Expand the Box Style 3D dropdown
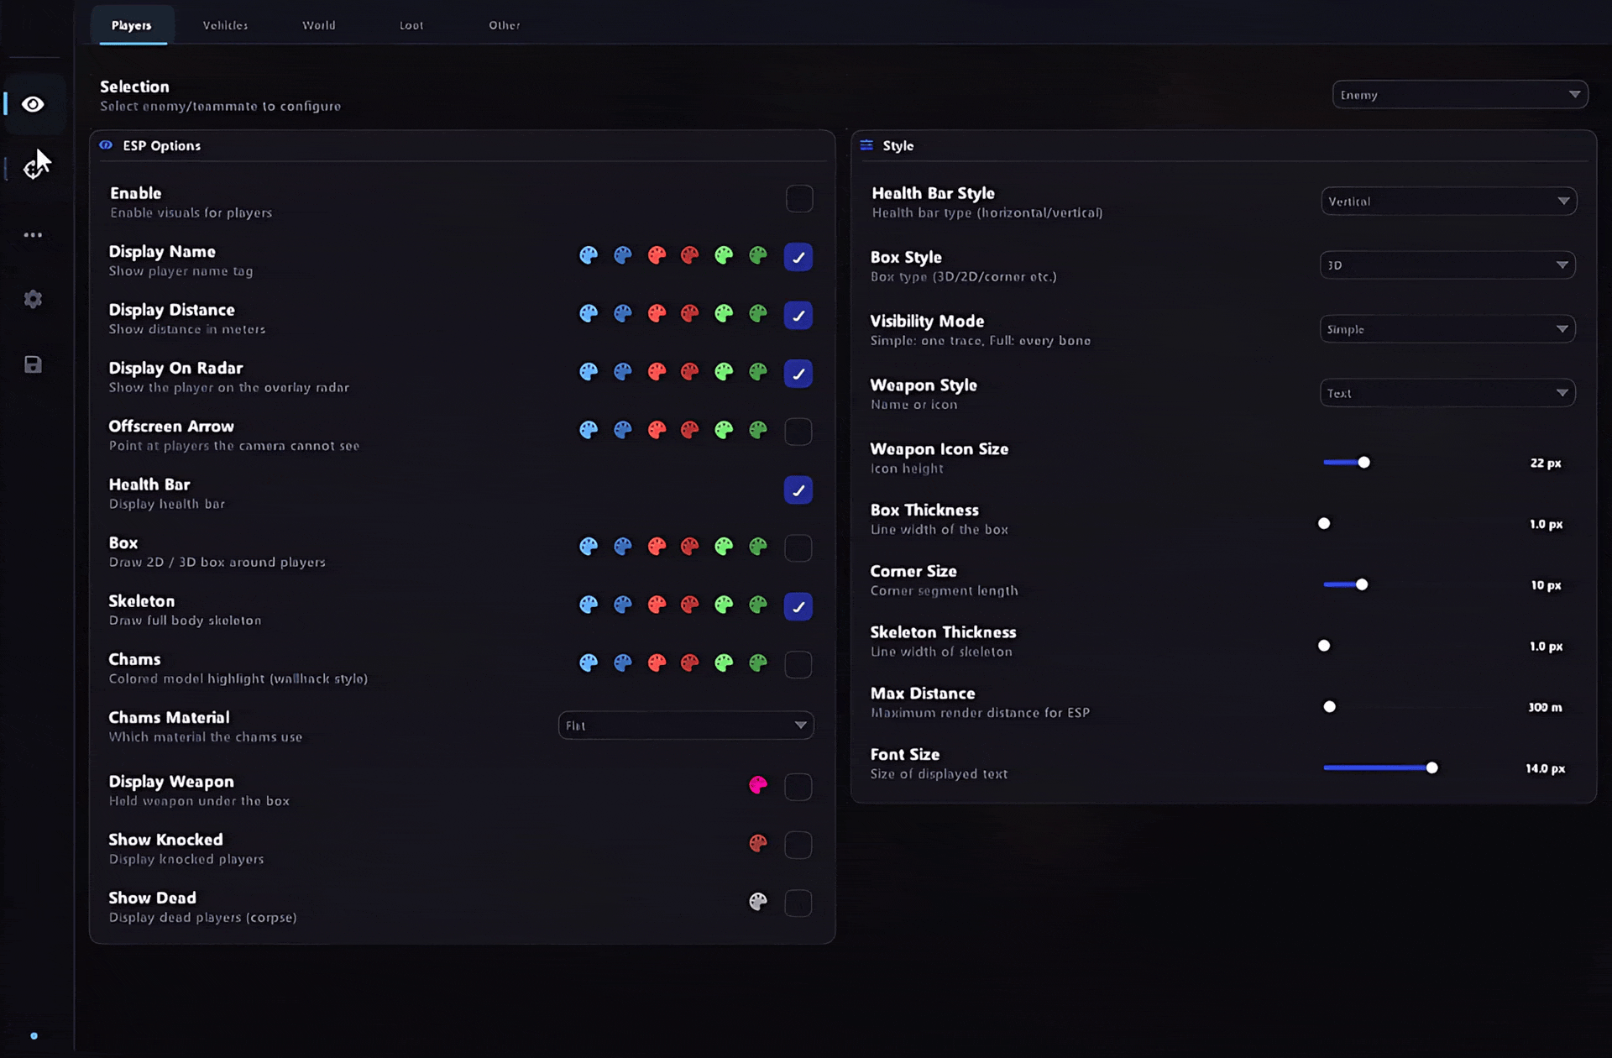The height and width of the screenshot is (1058, 1612). [x=1447, y=265]
